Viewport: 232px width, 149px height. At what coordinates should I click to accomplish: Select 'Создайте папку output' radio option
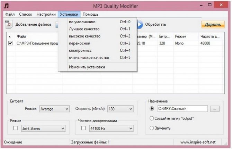pyautogui.click(x=152, y=118)
